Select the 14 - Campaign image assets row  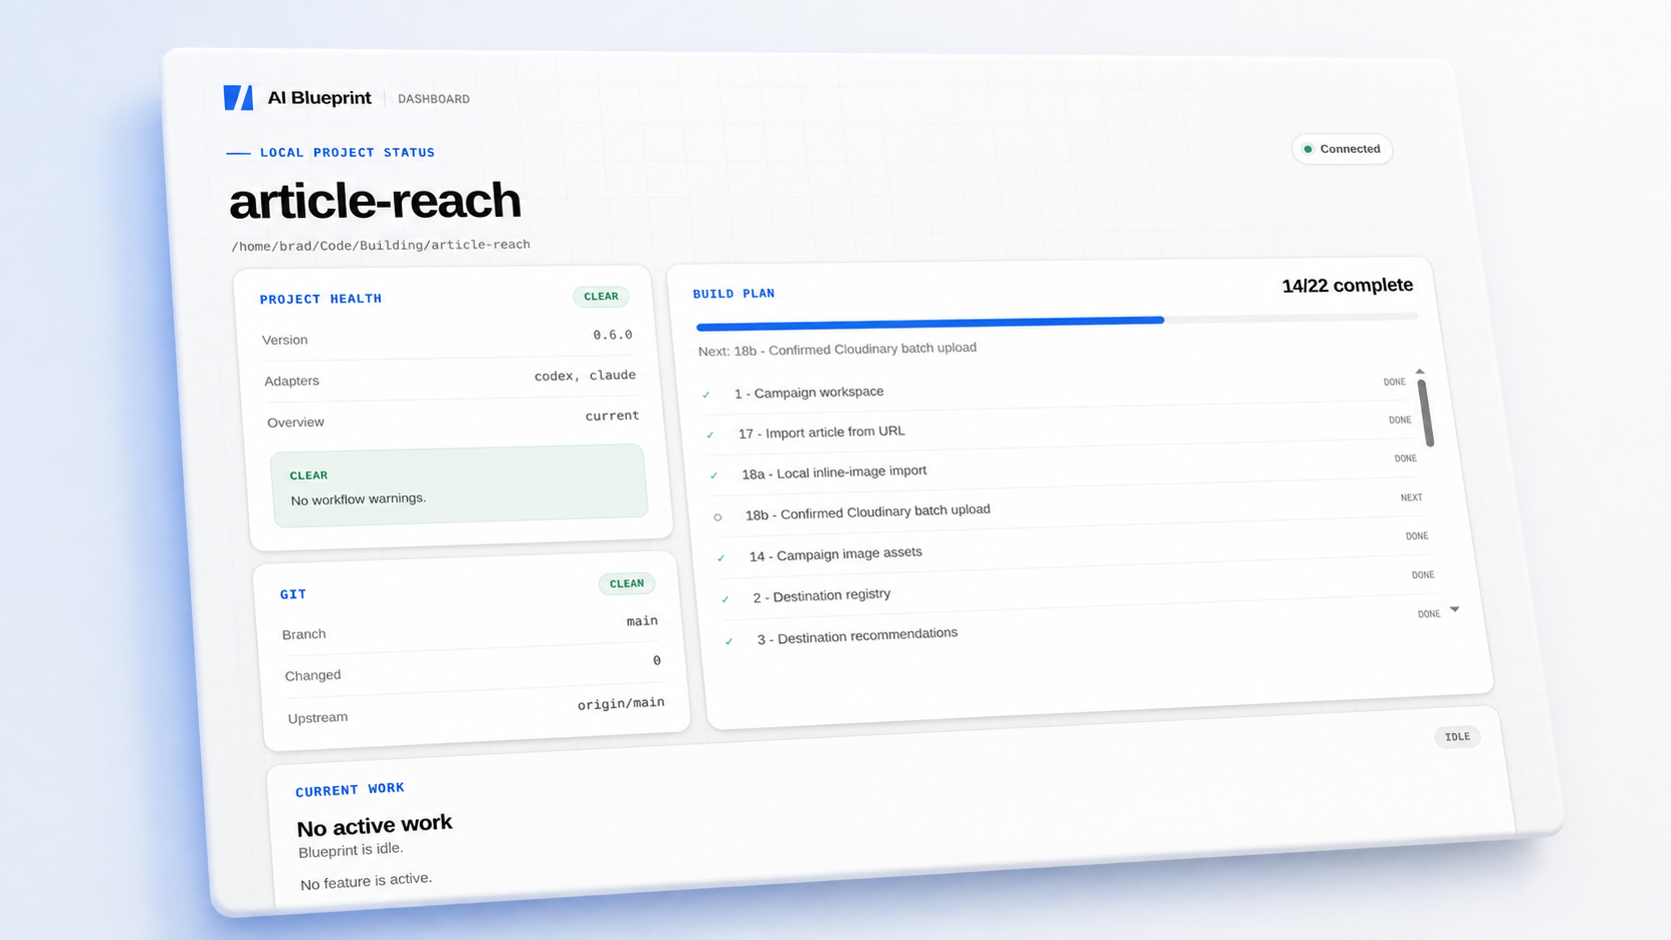pos(1075,546)
